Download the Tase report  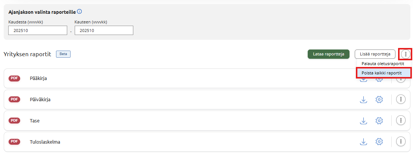click(x=363, y=121)
